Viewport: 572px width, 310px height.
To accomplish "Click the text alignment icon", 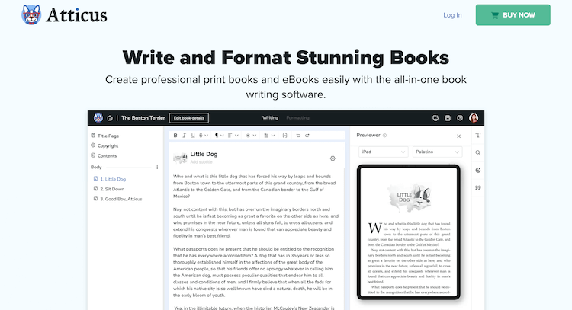I will coord(230,136).
